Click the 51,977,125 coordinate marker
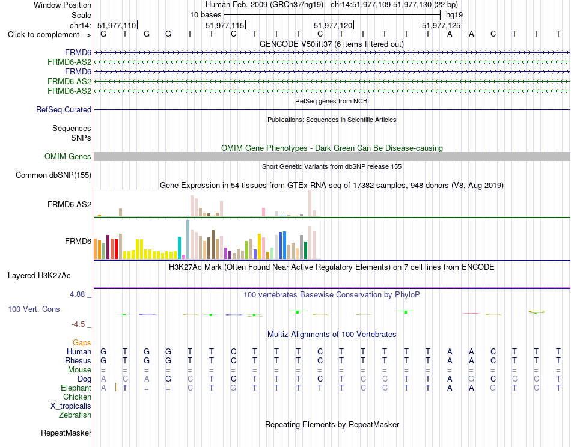 point(441,25)
